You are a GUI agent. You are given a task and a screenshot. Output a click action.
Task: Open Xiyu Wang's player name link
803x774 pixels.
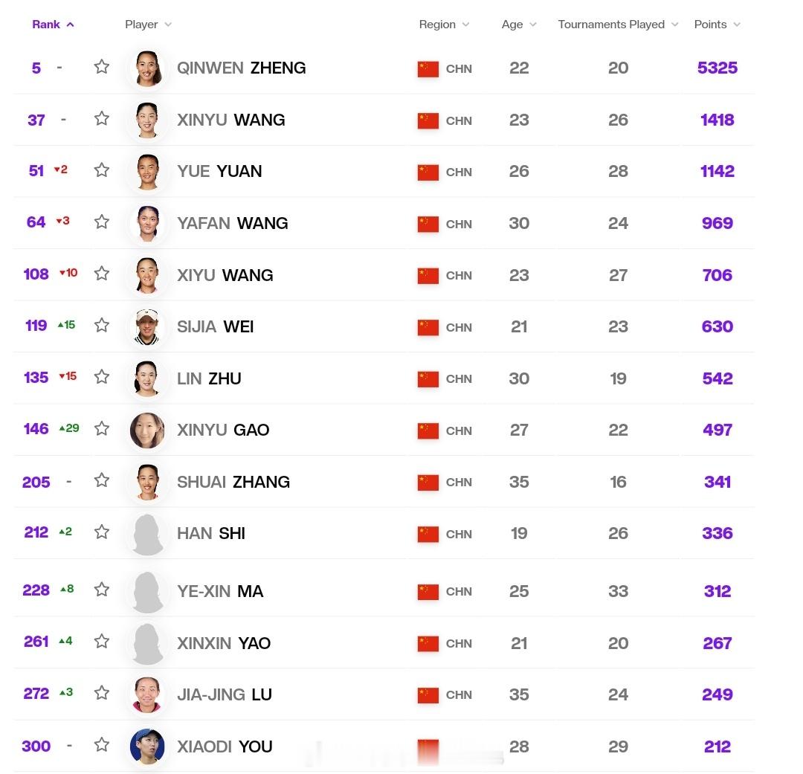(225, 275)
